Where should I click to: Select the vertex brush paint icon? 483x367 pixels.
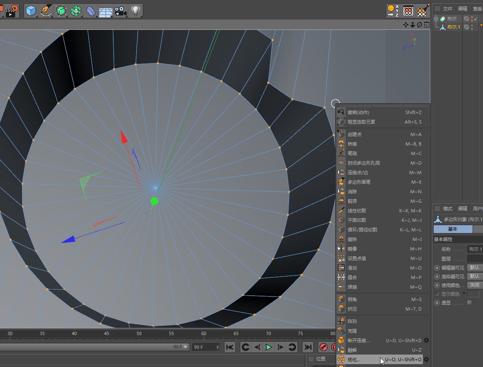coord(423,11)
